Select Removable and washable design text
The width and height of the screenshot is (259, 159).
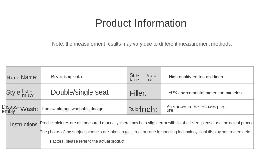point(72,109)
